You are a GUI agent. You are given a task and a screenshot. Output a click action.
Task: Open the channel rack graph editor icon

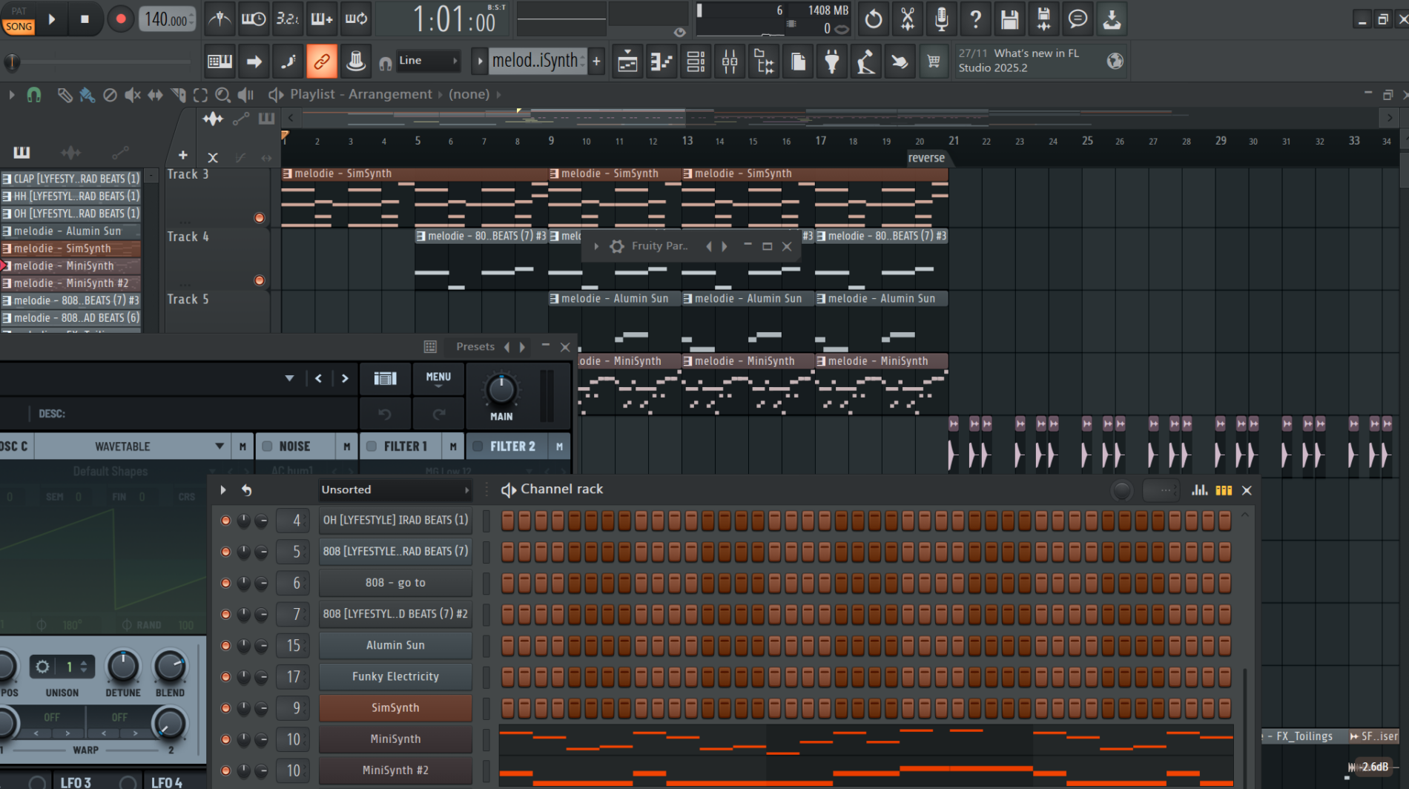[1199, 490]
